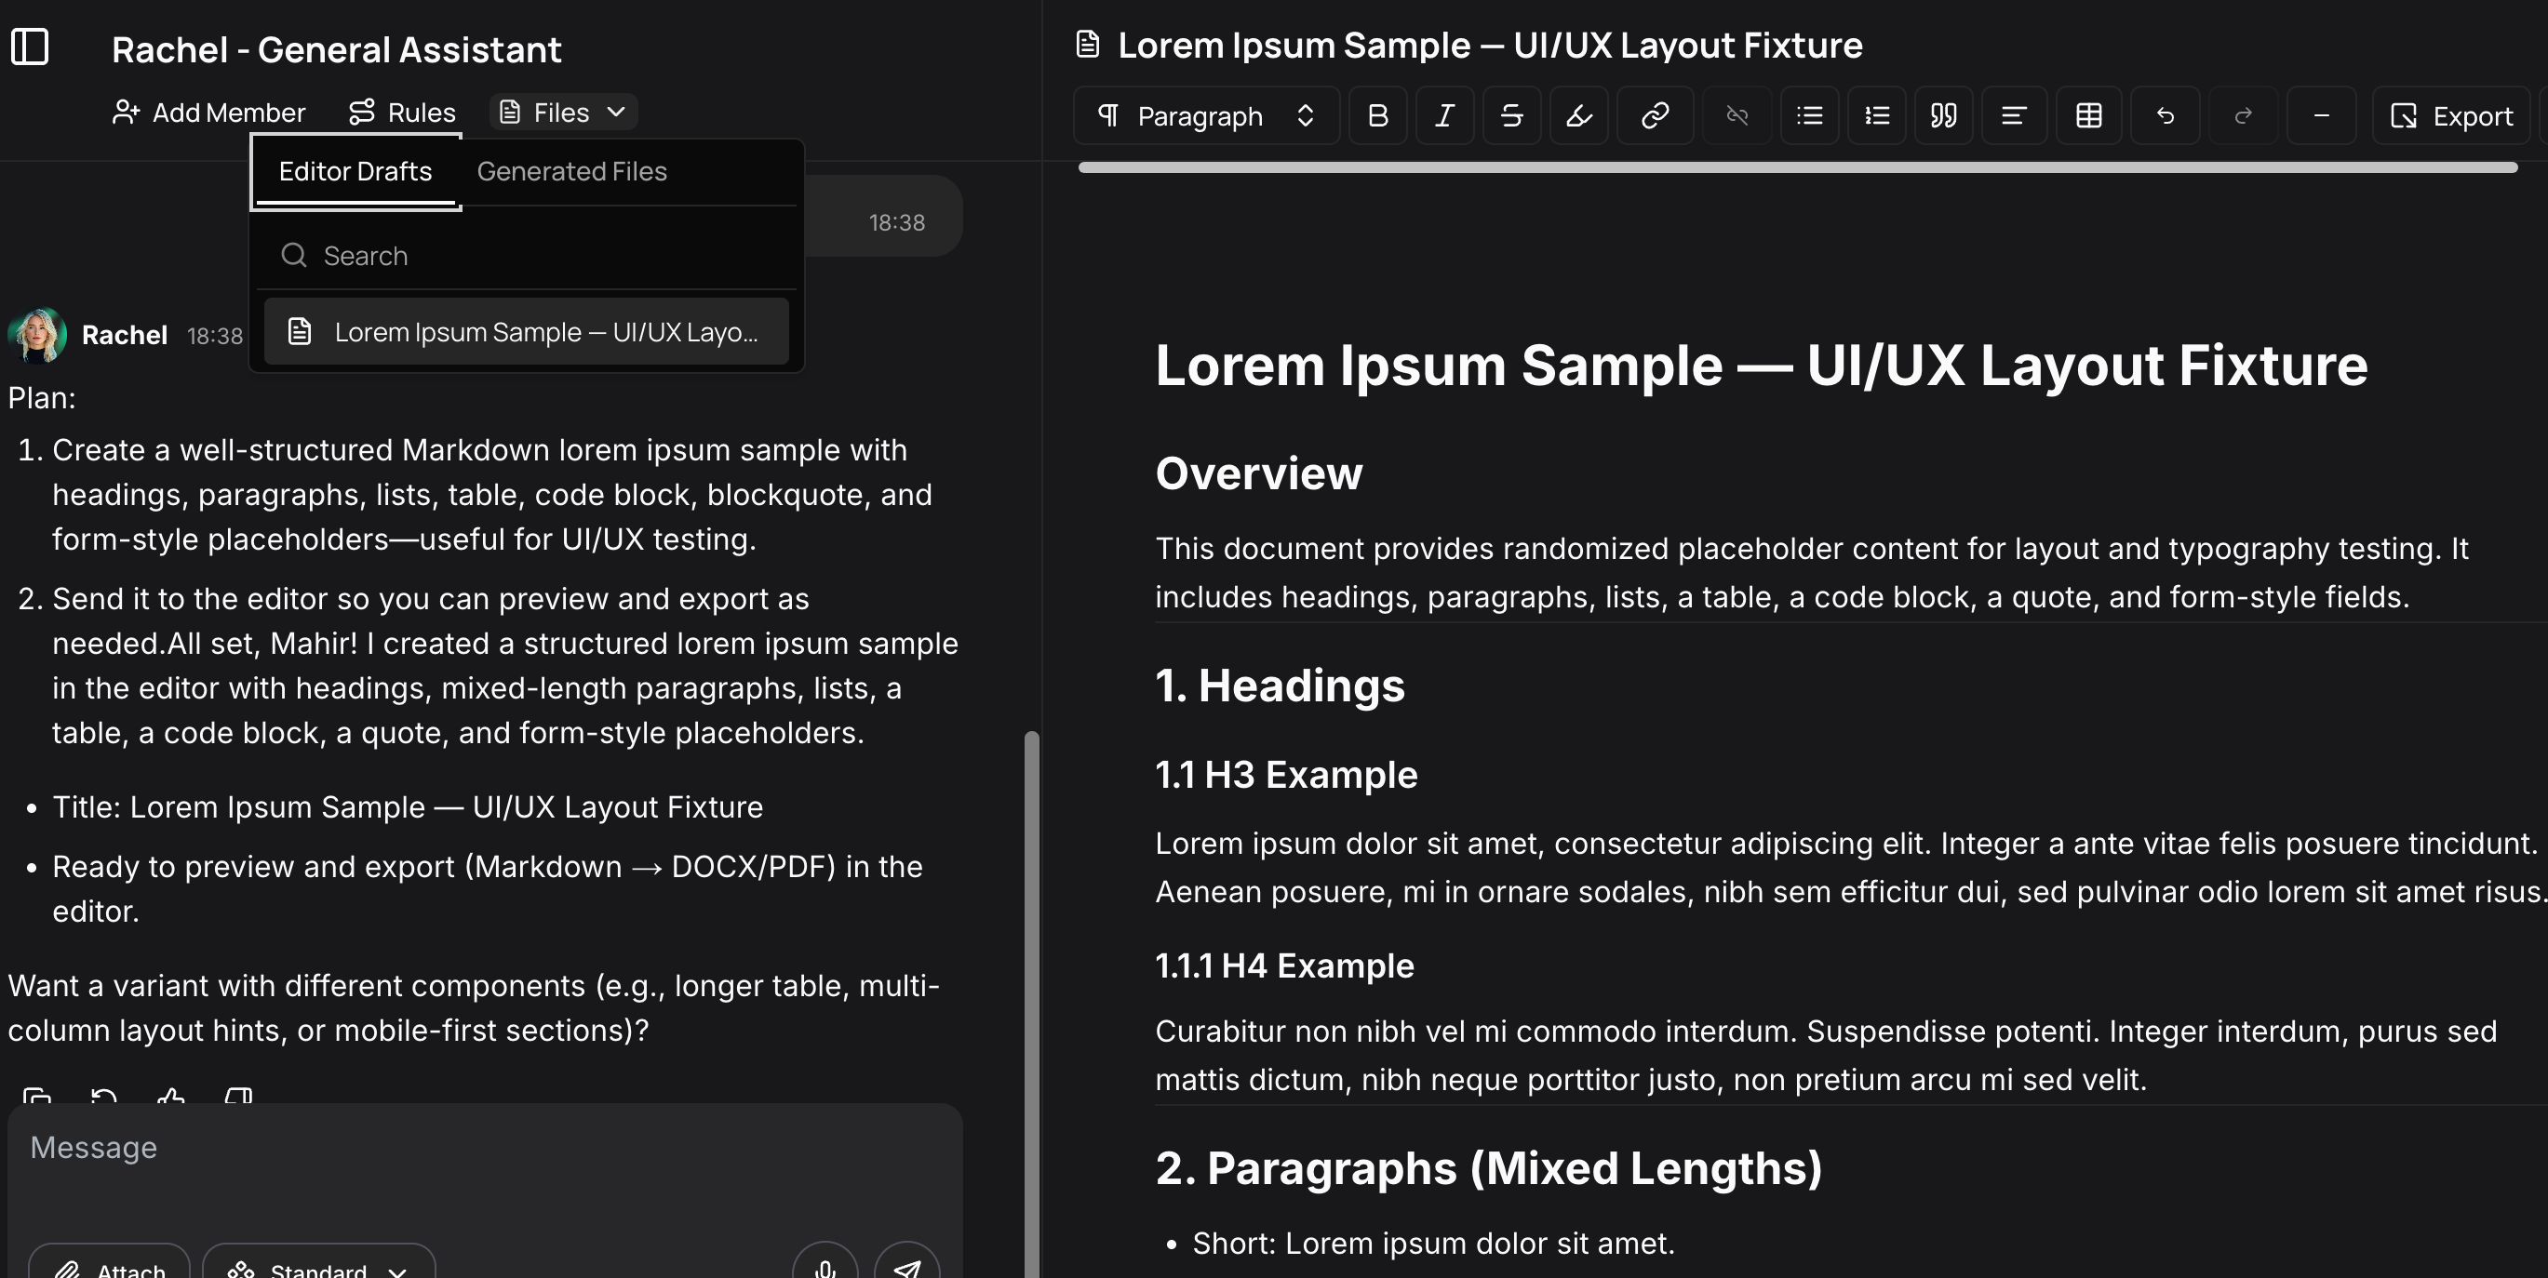Screen dimensions: 2548x1278
Task: Insert a table into the document
Action: point(2088,116)
